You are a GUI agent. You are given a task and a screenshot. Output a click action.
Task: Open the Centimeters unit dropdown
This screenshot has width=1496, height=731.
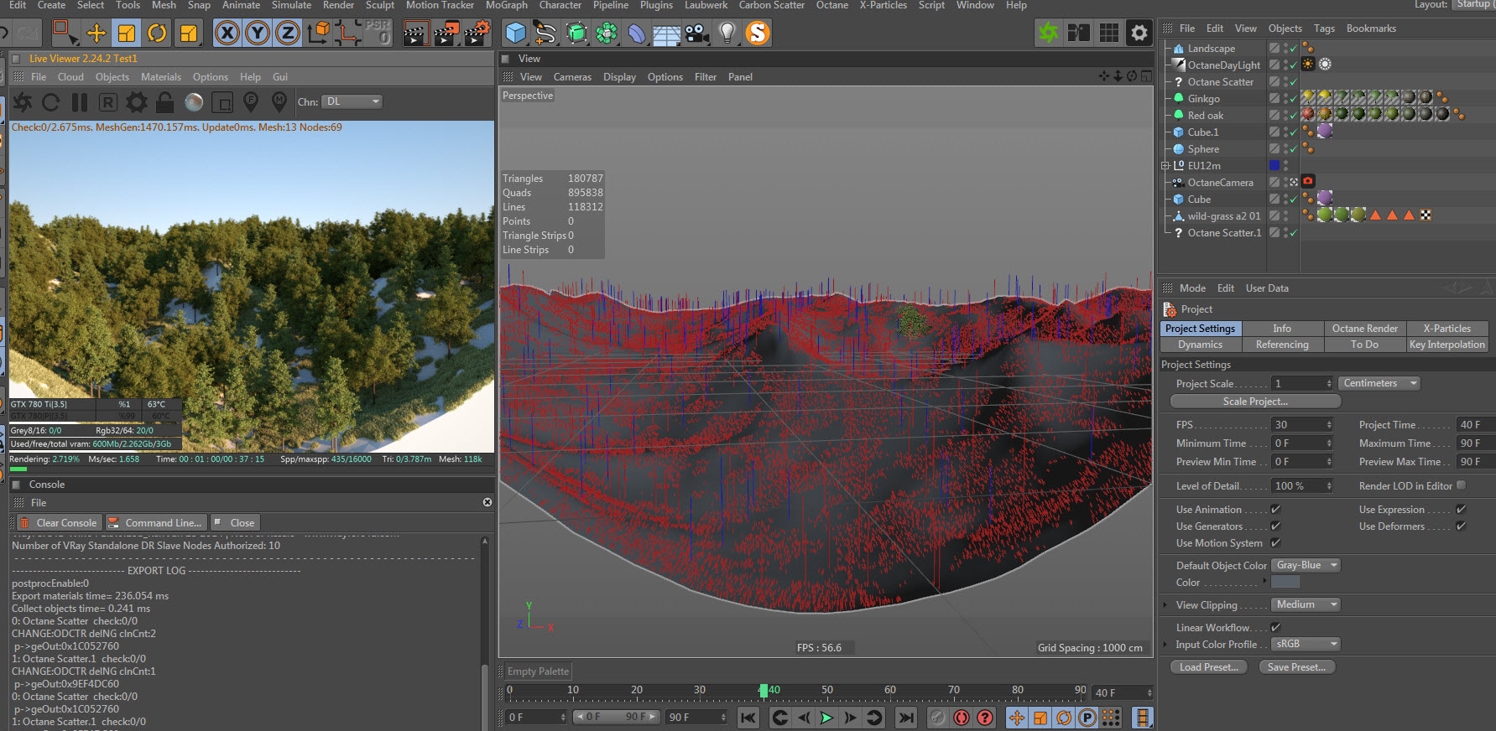click(x=1379, y=383)
